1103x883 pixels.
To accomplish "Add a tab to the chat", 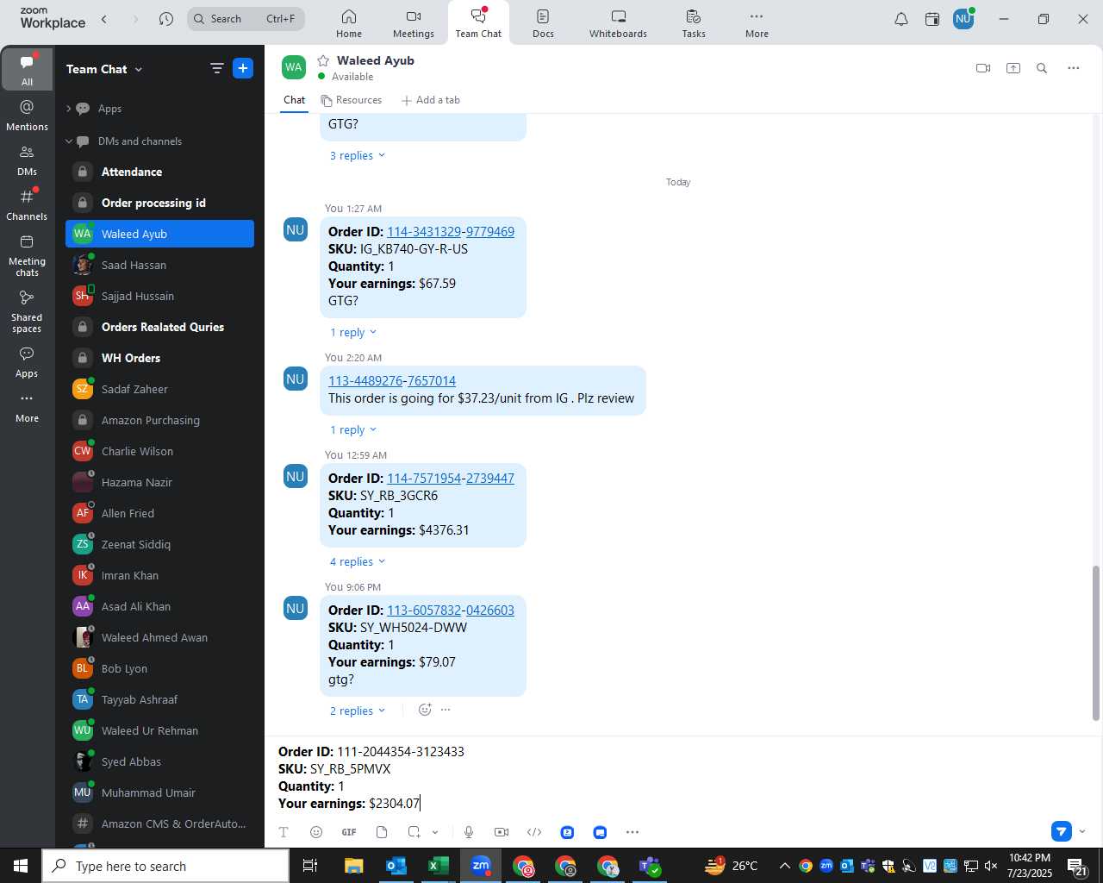I will pos(431,100).
